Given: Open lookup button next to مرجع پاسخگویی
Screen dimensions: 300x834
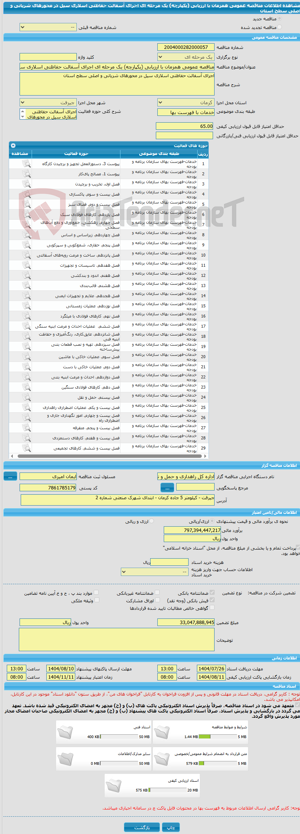Looking at the screenshot, I should tap(167, 488).
